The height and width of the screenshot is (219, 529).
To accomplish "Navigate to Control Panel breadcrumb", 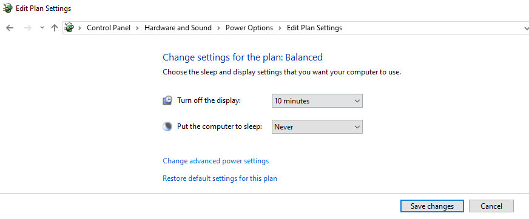I will (109, 28).
